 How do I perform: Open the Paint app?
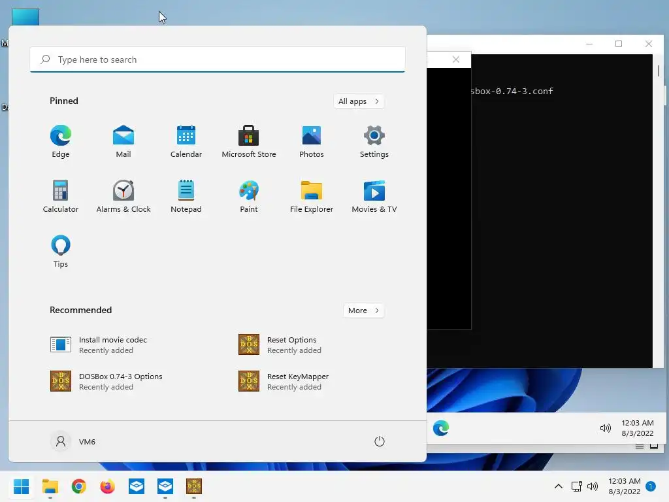(249, 196)
